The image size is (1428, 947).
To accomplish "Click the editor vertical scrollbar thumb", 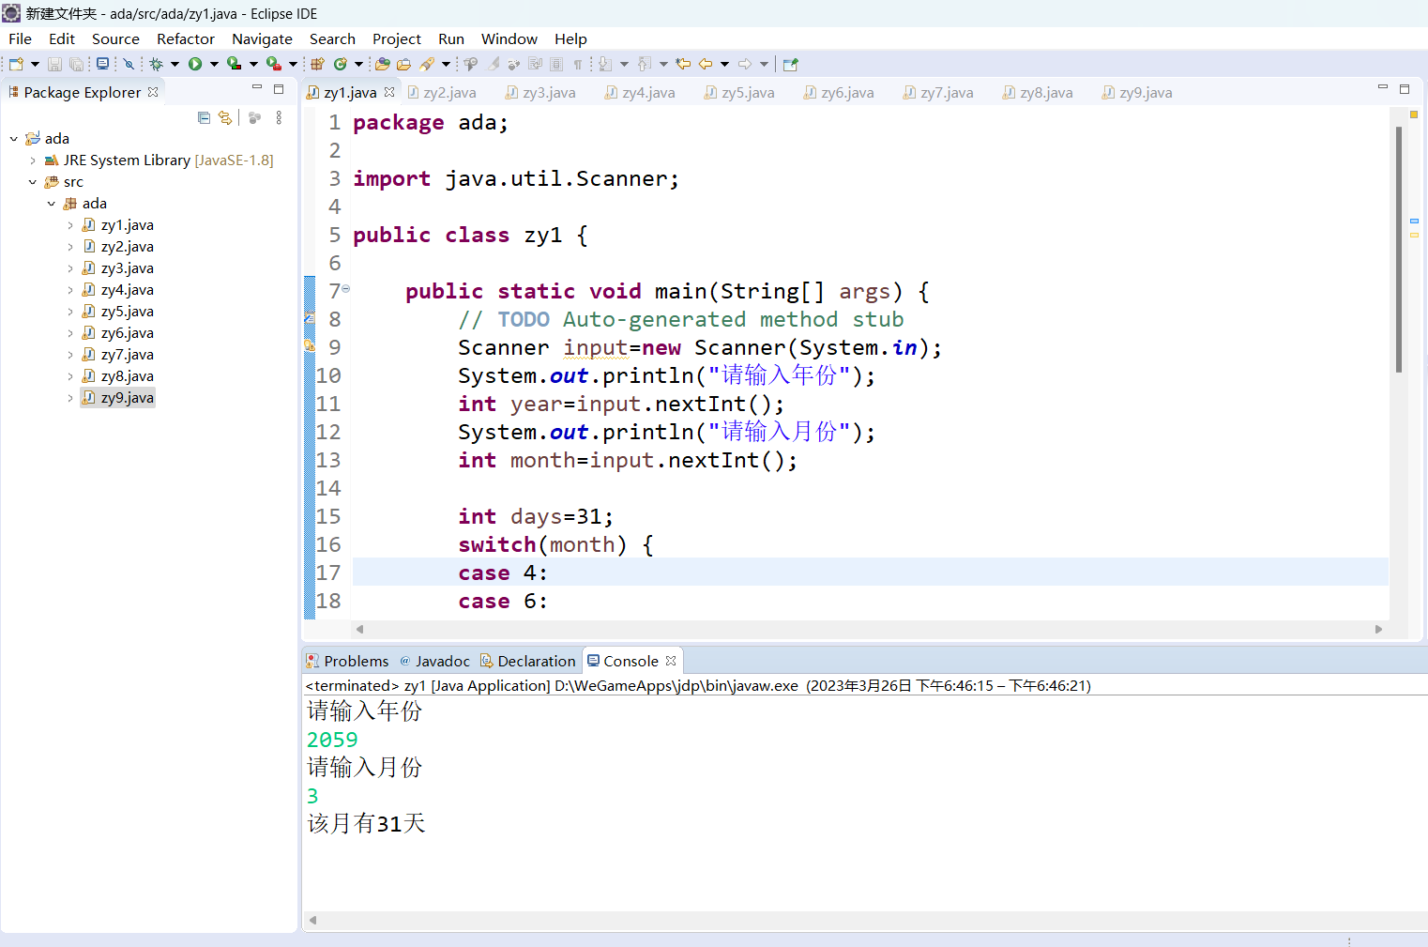I will [x=1399, y=249].
